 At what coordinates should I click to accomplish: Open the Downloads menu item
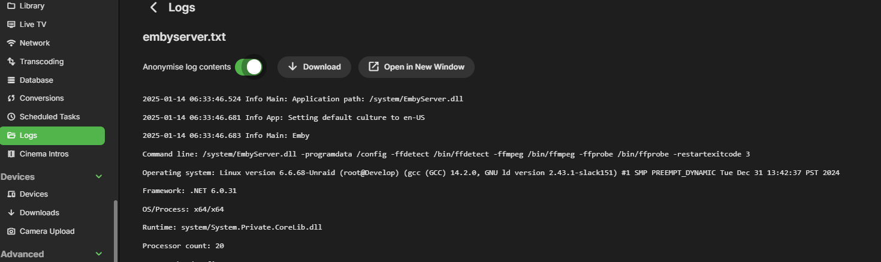39,213
